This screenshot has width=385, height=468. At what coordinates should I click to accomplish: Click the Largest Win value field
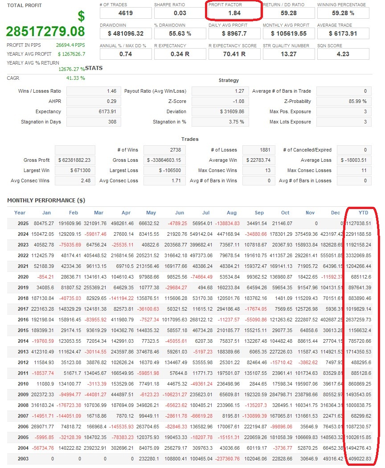tap(75, 170)
